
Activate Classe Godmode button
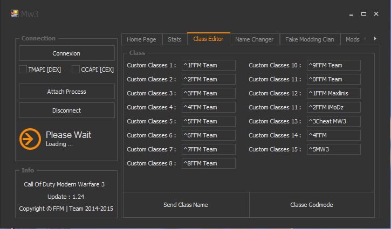tap(312, 205)
